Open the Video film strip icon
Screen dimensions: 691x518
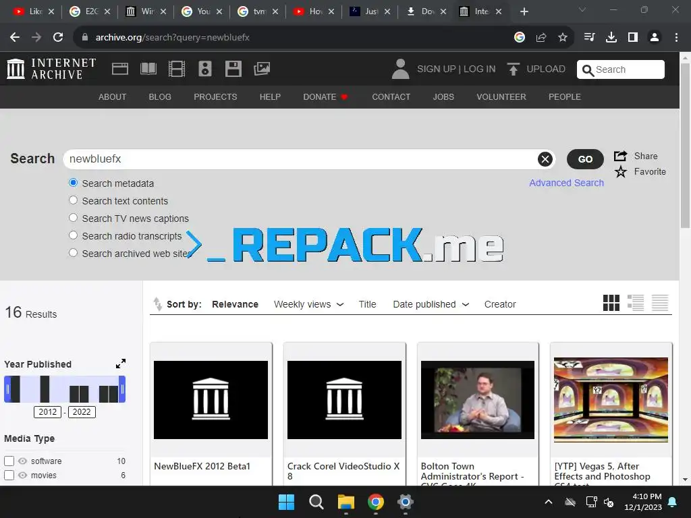pos(177,69)
